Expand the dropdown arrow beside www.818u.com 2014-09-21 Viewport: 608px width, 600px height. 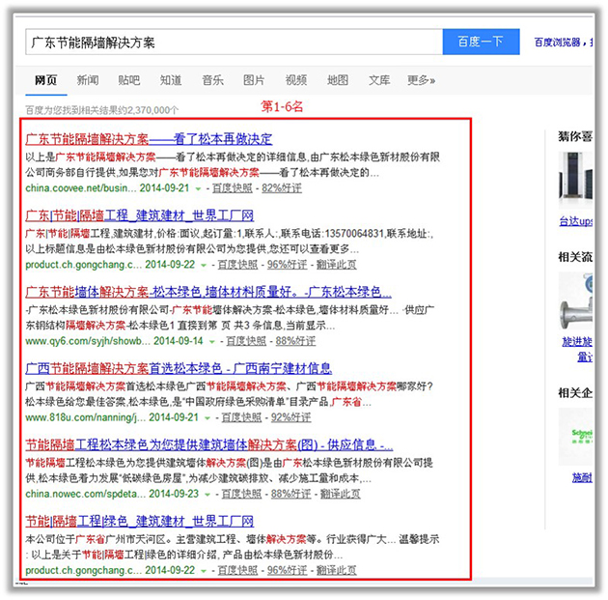pyautogui.click(x=207, y=418)
